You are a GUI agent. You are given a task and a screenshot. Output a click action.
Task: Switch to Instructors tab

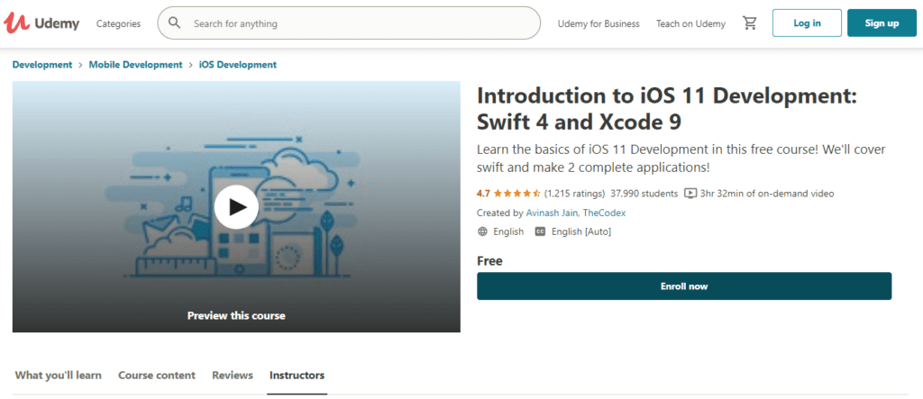(297, 375)
